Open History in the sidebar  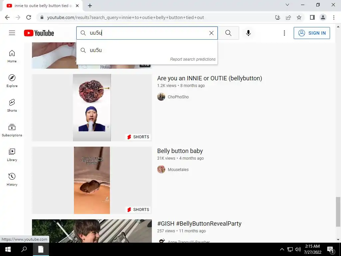[12, 180]
